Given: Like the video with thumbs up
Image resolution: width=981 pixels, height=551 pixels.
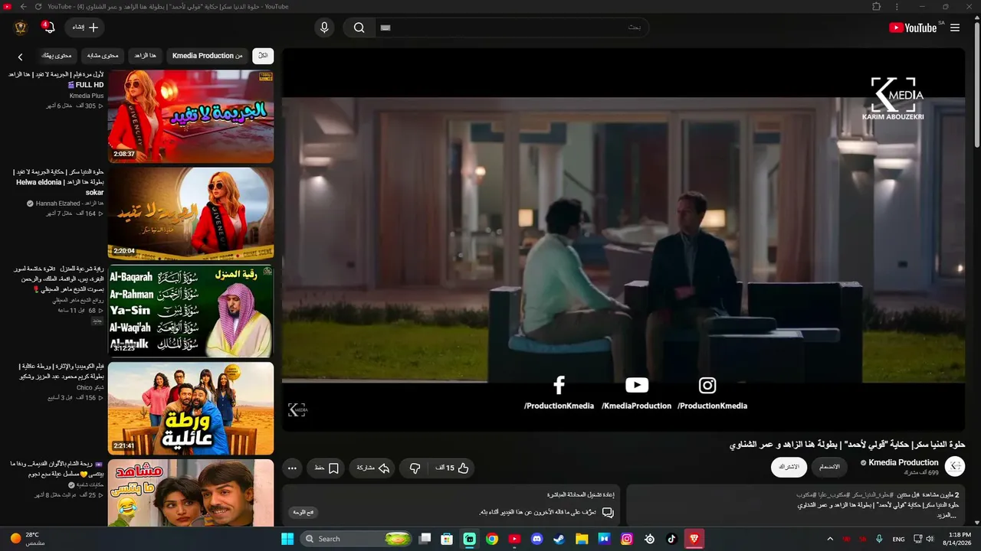Looking at the screenshot, I should (453, 468).
